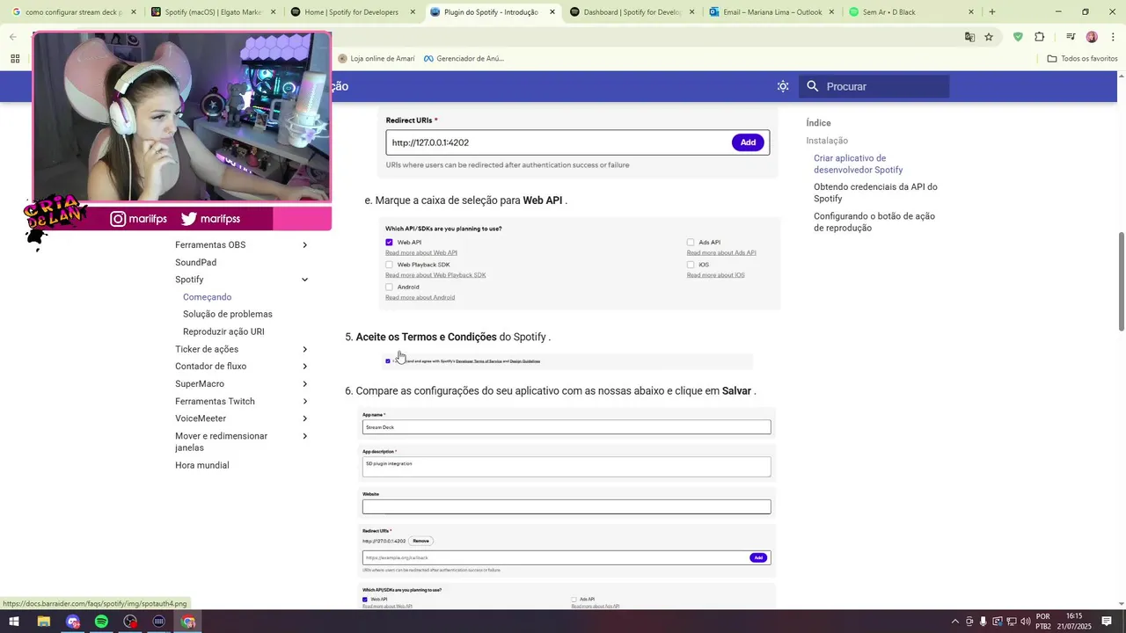This screenshot has height=633, width=1126.
Task: Open a new browser tab with plus
Action: pyautogui.click(x=992, y=12)
